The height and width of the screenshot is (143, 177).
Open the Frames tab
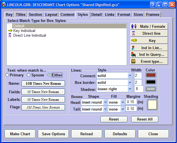point(153,15)
